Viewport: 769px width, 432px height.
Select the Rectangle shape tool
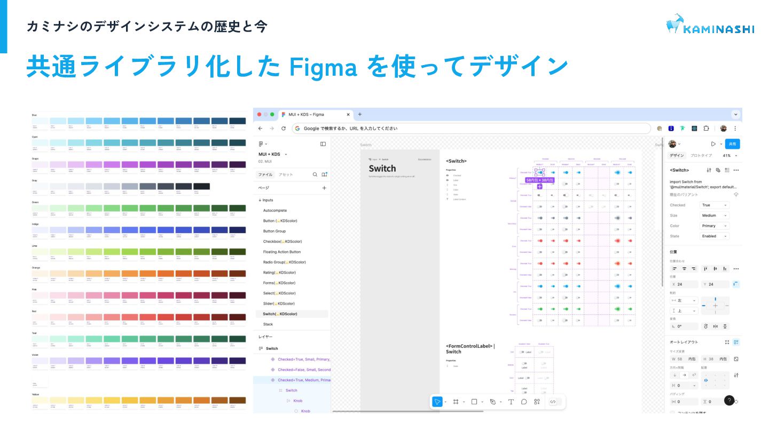pos(474,402)
